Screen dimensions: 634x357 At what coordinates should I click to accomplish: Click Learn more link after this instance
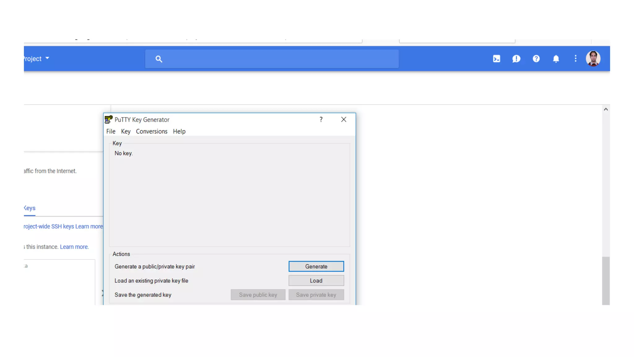[x=74, y=247]
